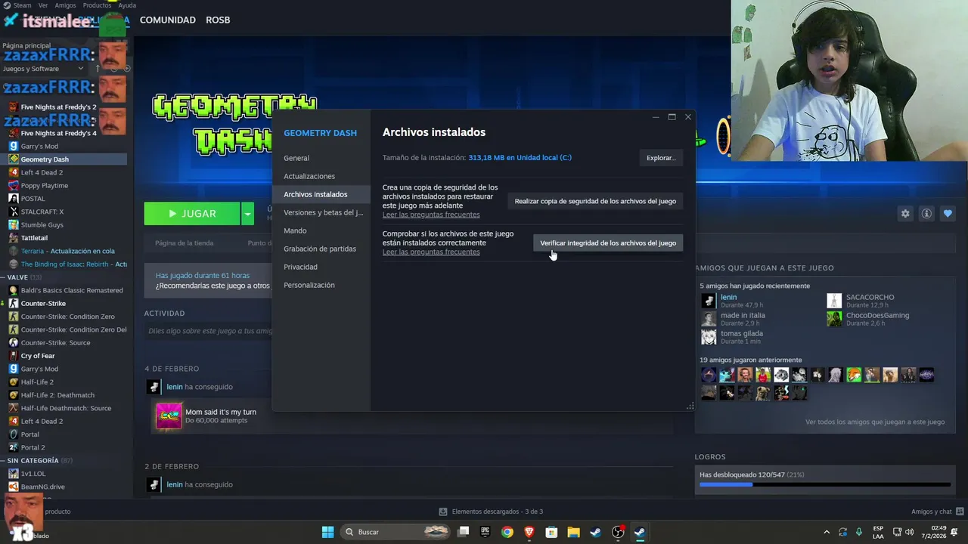The height and width of the screenshot is (544, 968).
Task: Click the Buscar taskbar search box
Action: [x=396, y=532]
